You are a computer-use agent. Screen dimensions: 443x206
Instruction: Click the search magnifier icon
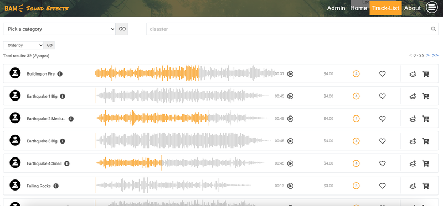click(434, 29)
